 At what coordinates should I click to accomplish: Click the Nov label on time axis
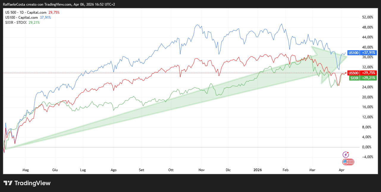click(x=202, y=170)
